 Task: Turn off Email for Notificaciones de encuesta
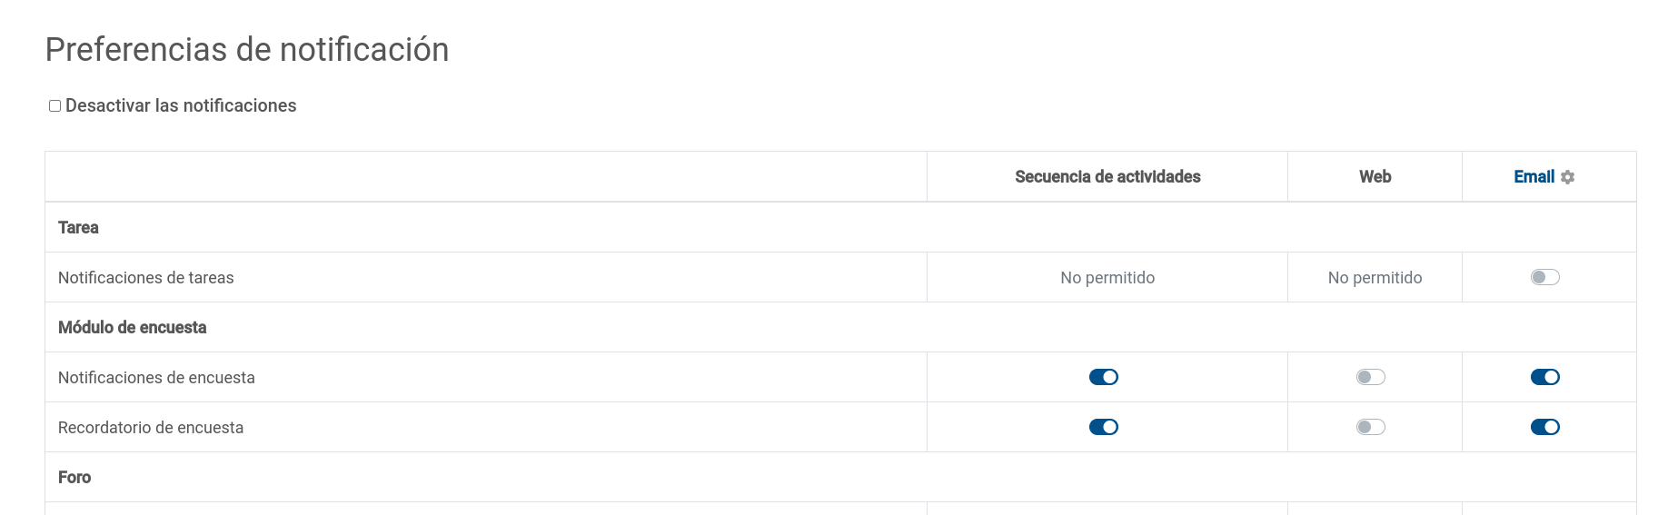pos(1544,377)
